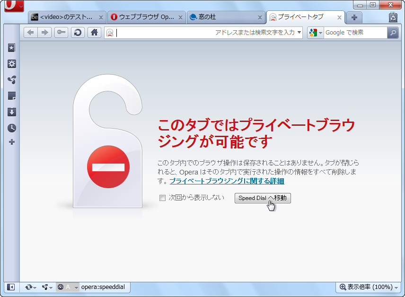The width and height of the screenshot is (405, 297).
Task: Go to the home page icon
Action: [x=94, y=33]
